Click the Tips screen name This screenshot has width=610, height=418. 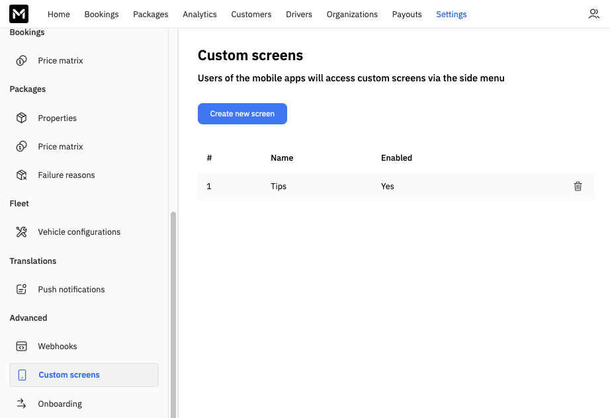coord(279,187)
